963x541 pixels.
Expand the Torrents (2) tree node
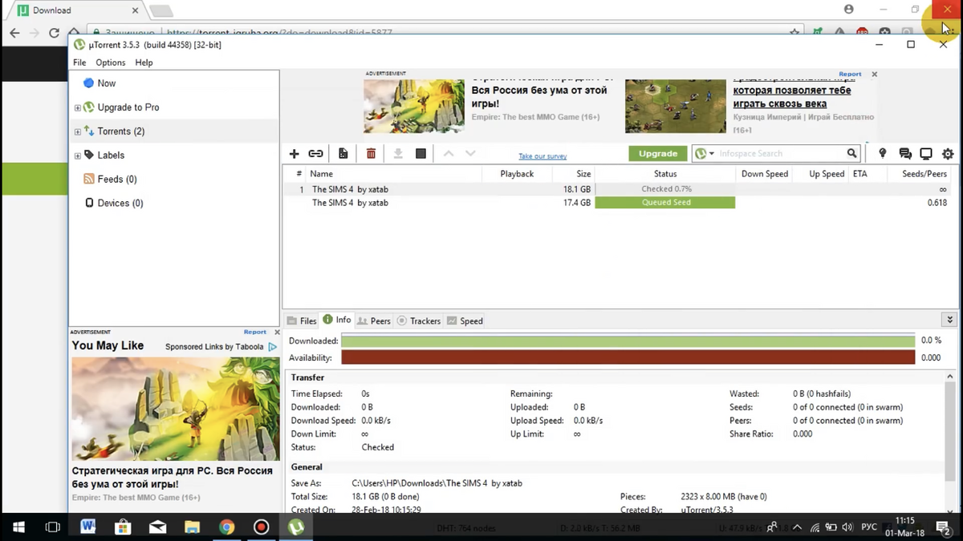78,131
